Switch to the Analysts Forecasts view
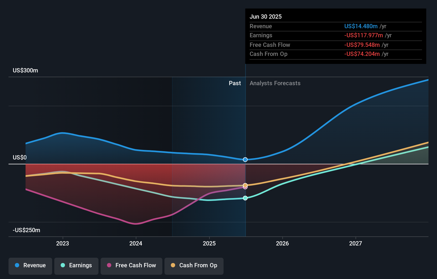Screen dimensions: 437x279 pyautogui.click(x=275, y=83)
